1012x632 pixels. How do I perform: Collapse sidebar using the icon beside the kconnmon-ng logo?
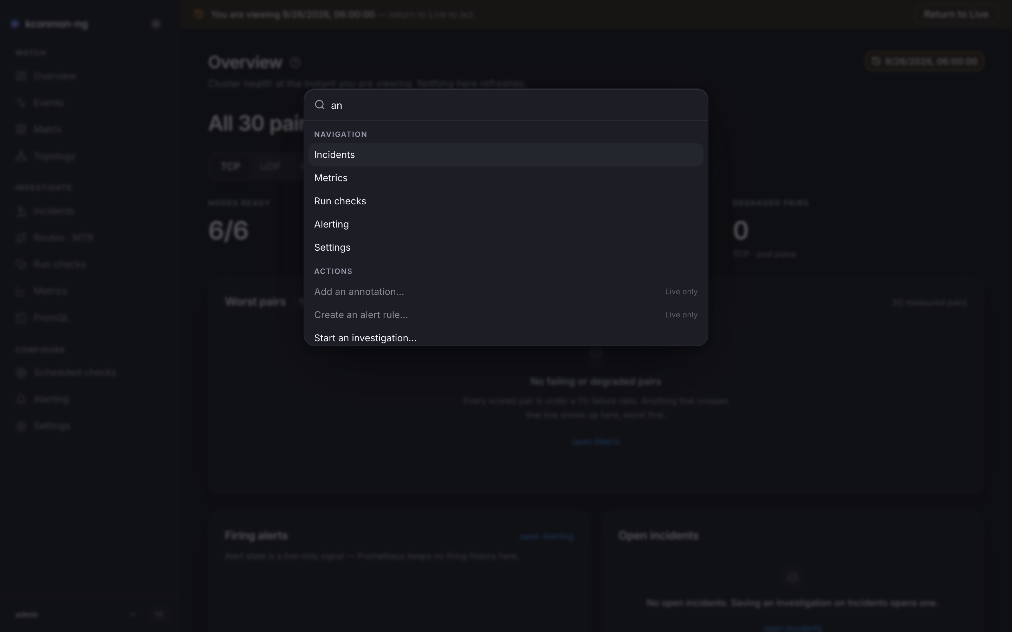(156, 24)
